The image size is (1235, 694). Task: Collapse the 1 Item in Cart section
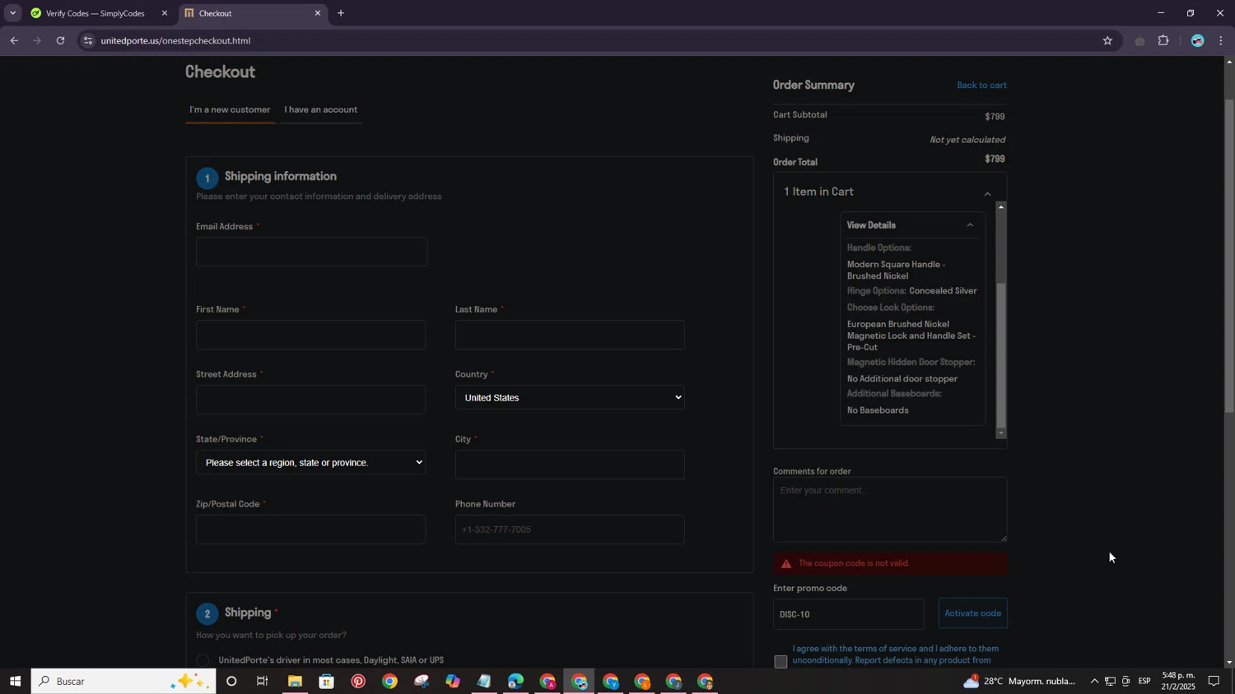pyautogui.click(x=987, y=193)
